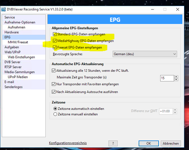This screenshot has width=189, height=150.
Task: Open MHW/Freesat sub-item
Action: click(24, 42)
